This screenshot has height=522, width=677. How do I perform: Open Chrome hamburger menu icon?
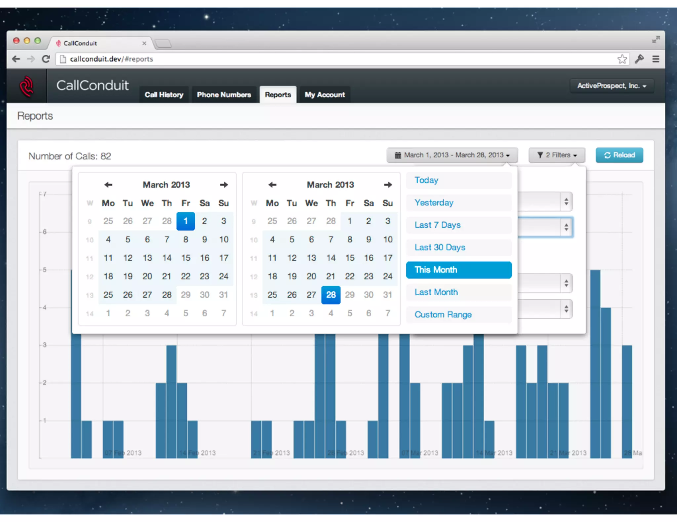(656, 59)
